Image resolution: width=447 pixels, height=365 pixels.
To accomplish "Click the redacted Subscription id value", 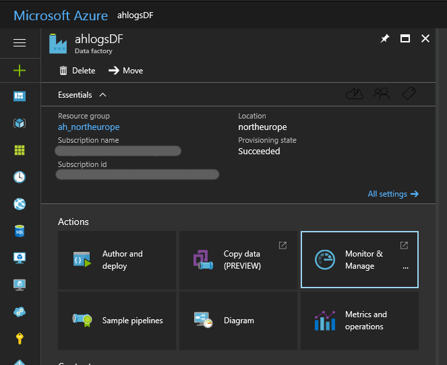I will coord(138,174).
